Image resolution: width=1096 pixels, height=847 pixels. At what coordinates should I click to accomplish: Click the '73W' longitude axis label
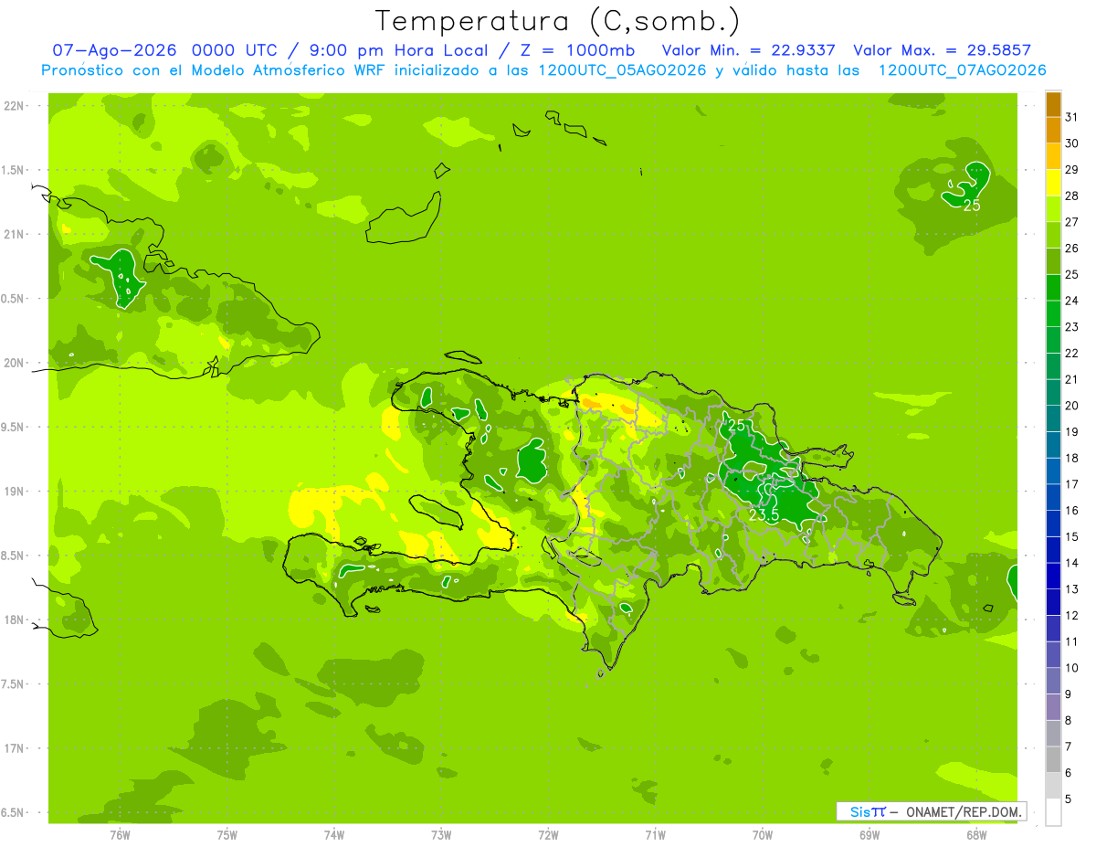441,835
